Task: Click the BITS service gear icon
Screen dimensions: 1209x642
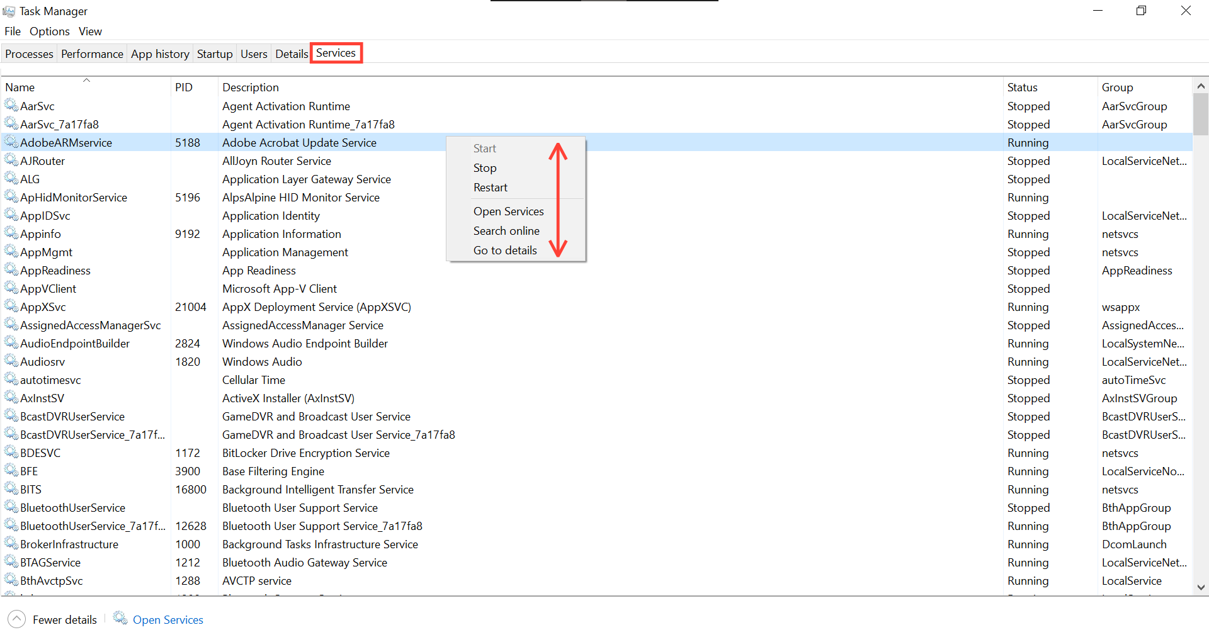Action: click(11, 489)
